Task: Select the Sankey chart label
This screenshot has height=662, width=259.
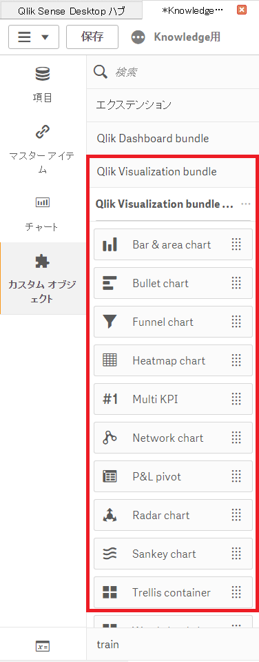Action: (164, 554)
